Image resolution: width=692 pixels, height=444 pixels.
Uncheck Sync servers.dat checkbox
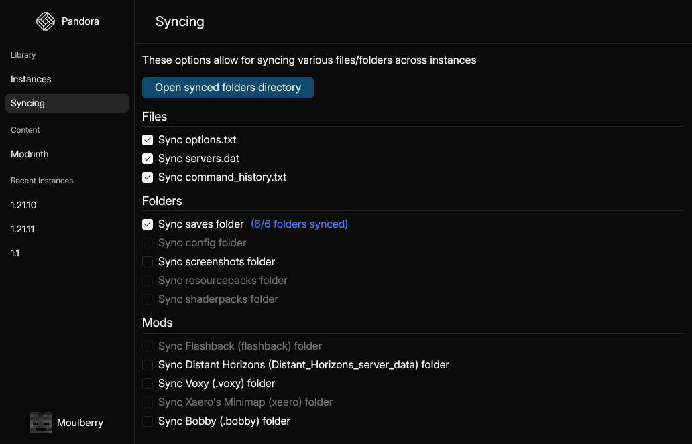click(x=148, y=158)
